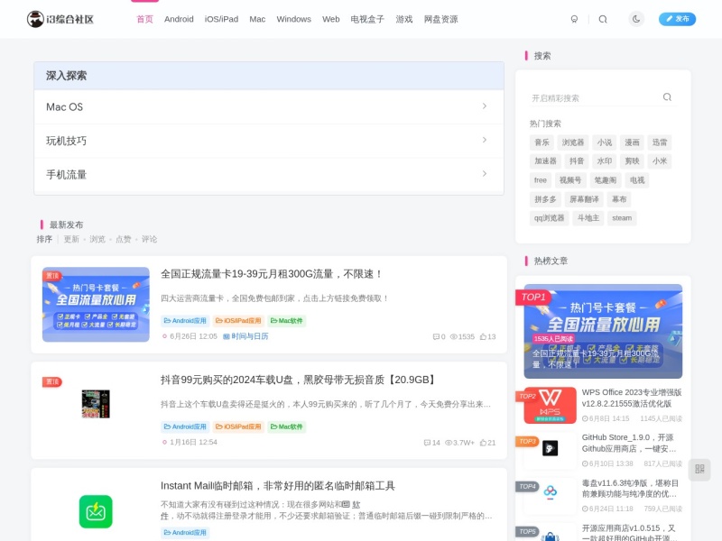Click the comment icon showing 0
722x541 pixels.
coord(436,336)
